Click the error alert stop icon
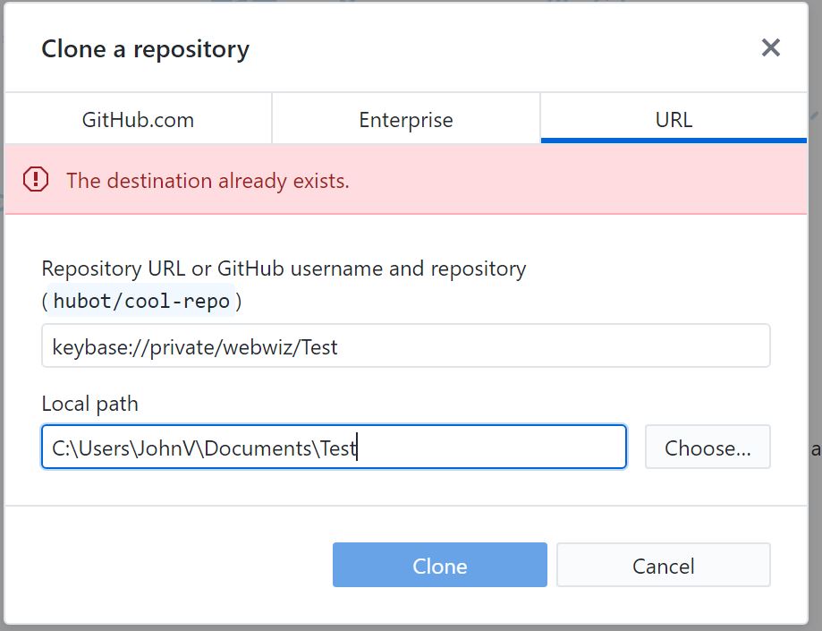Viewport: 822px width, 631px height. [x=35, y=180]
